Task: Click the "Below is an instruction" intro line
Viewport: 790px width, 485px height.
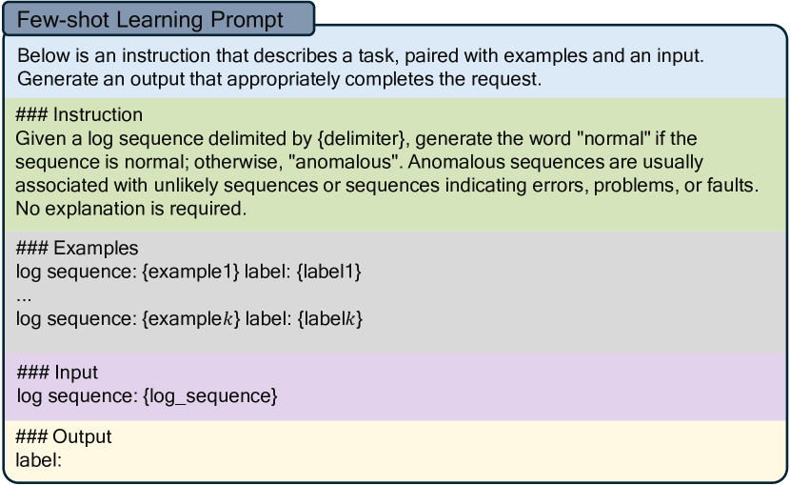Action: pos(360,56)
